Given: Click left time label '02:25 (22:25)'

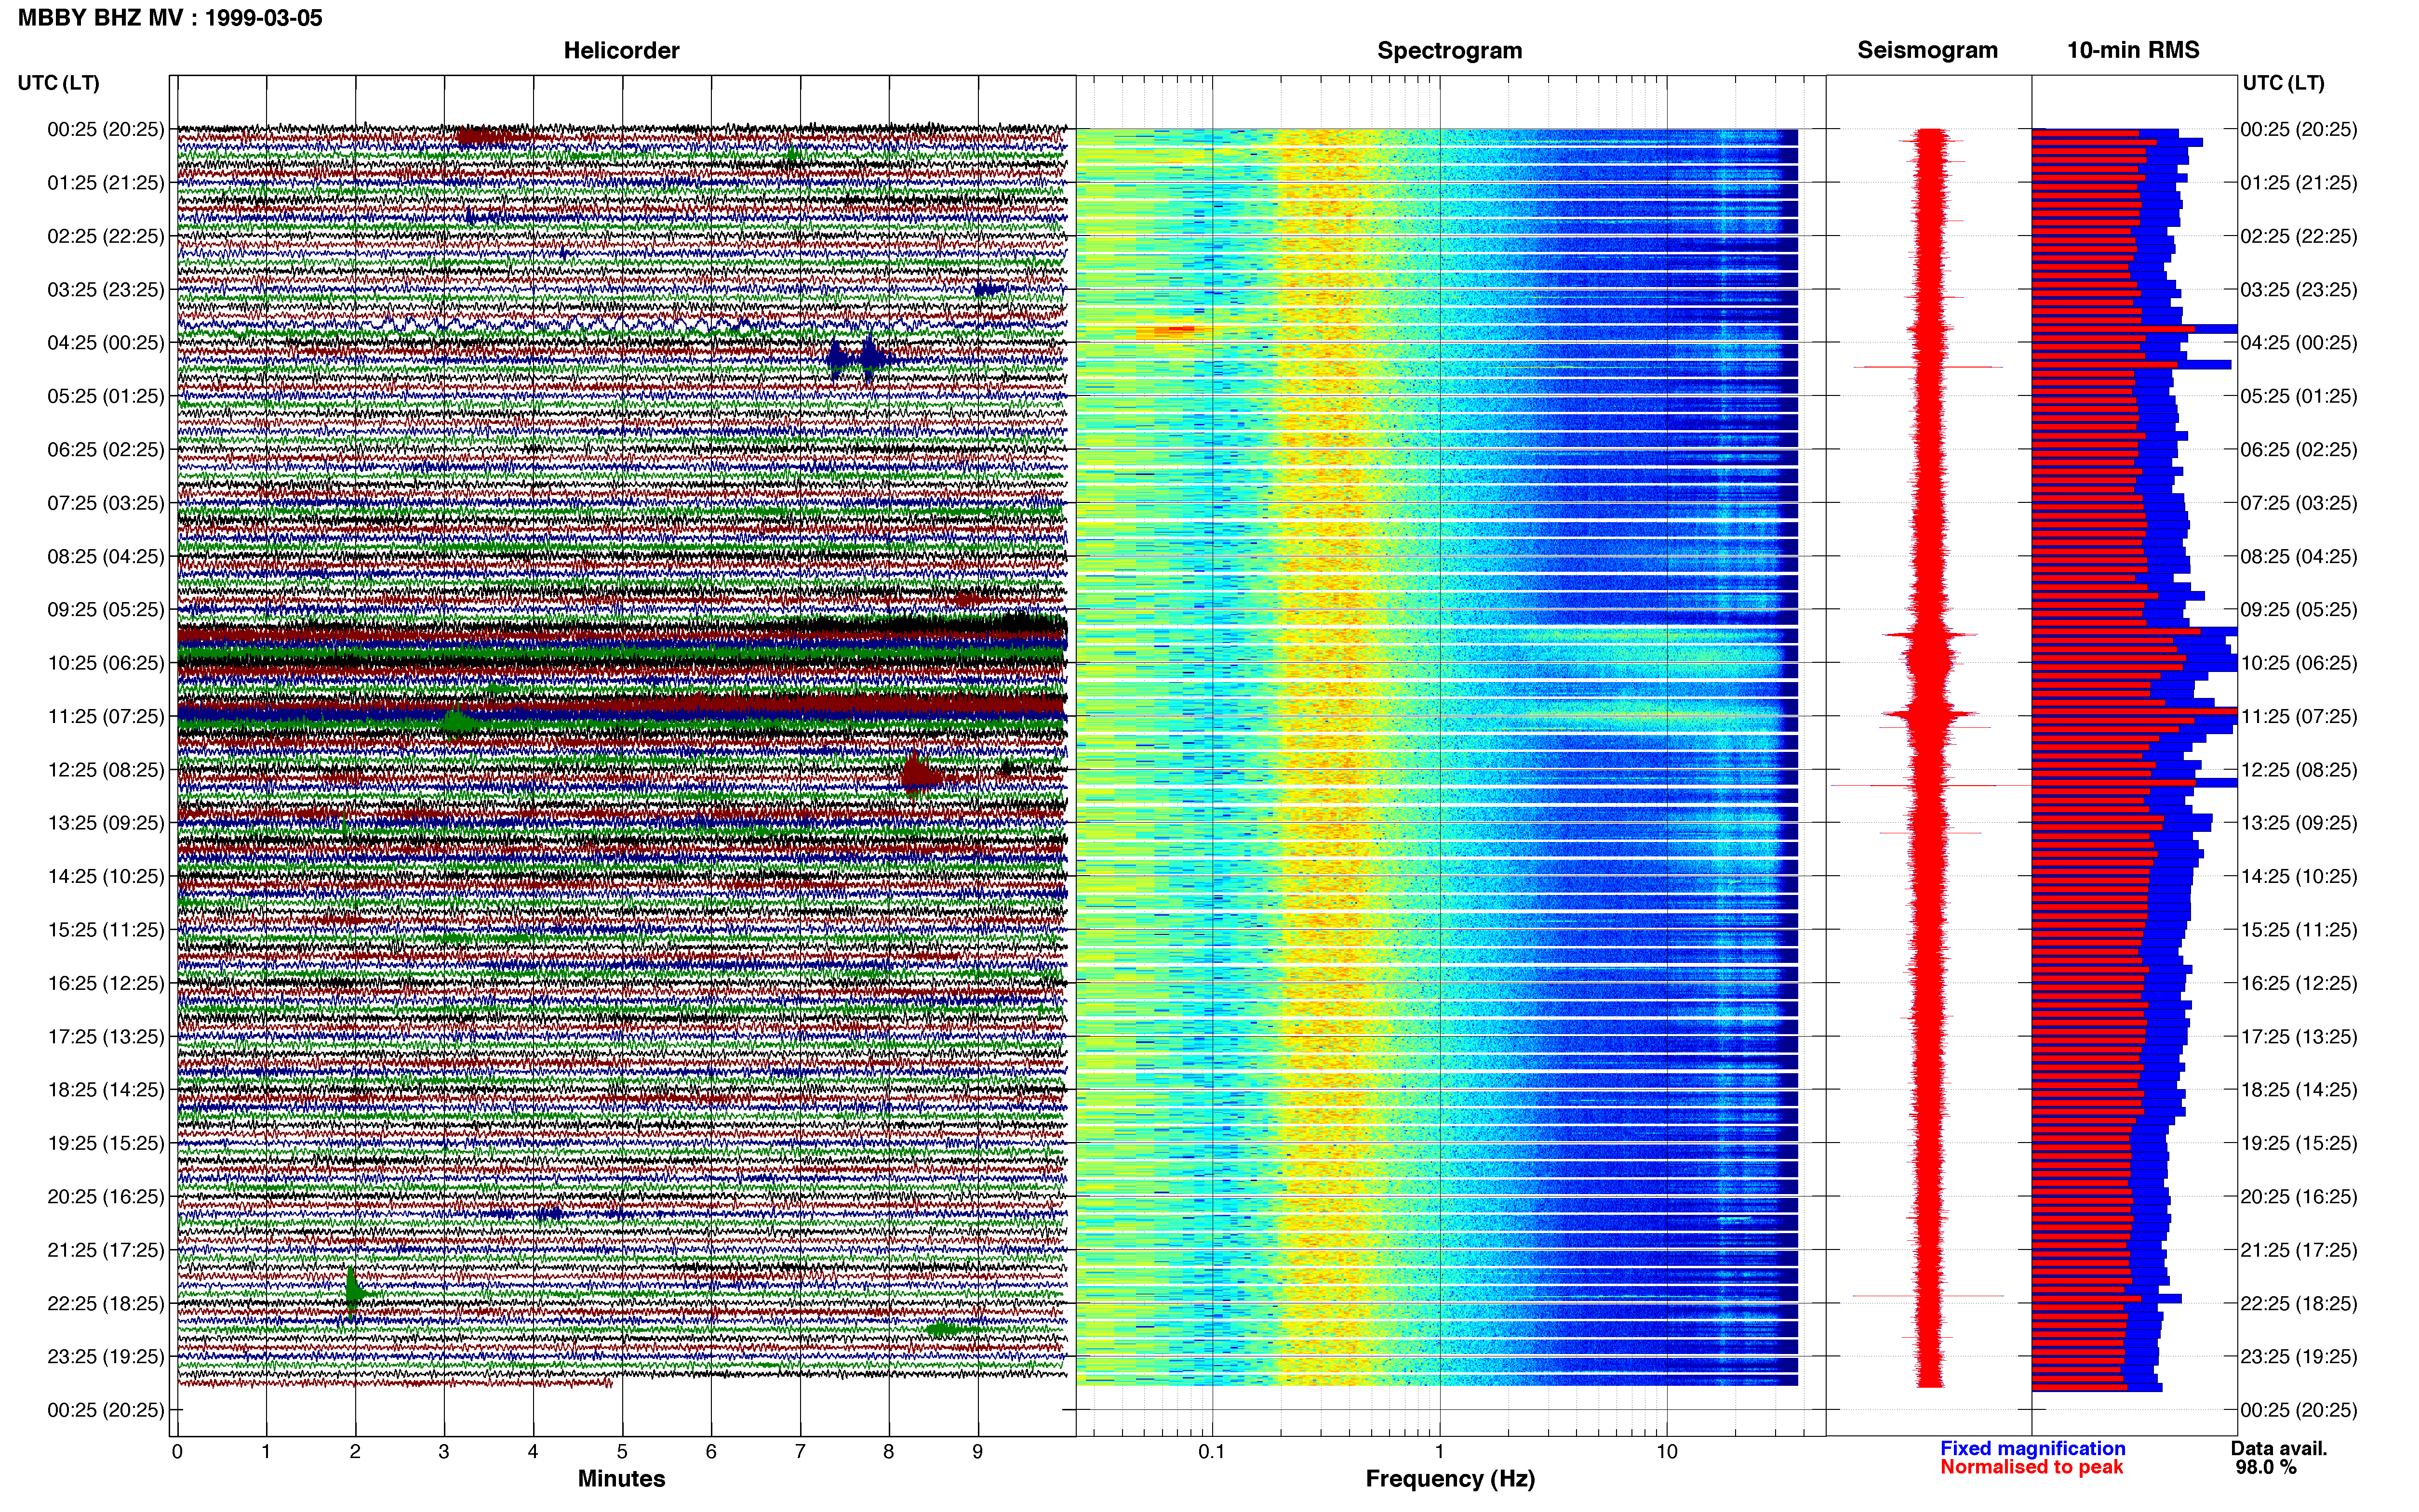Looking at the screenshot, I should pyautogui.click(x=106, y=236).
